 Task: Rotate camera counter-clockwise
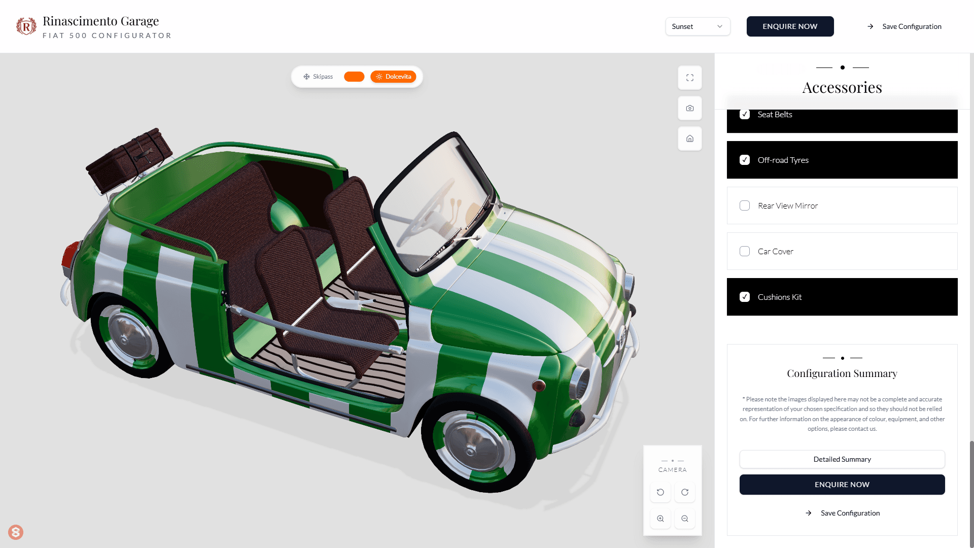660,492
